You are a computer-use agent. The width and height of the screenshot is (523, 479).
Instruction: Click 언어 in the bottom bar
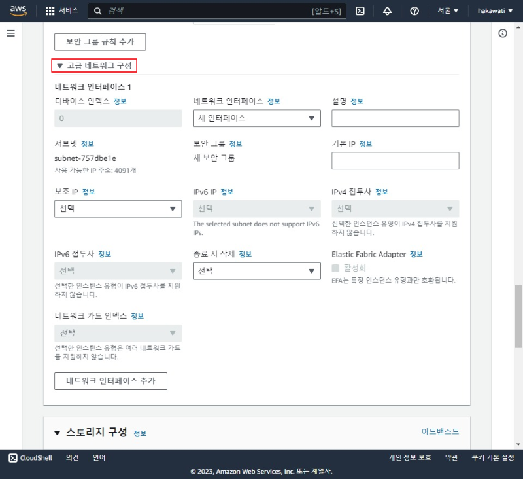pos(98,457)
